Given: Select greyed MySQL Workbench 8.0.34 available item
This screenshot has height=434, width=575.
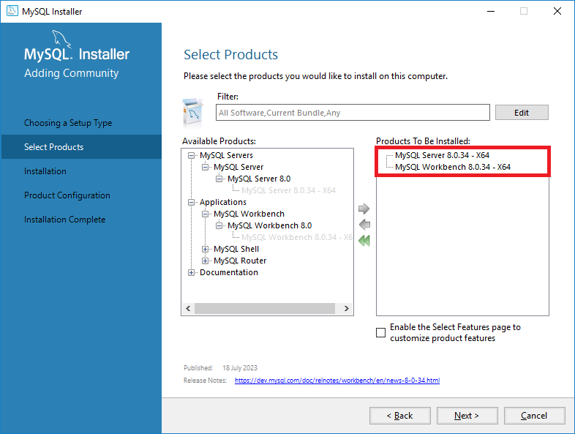Looking at the screenshot, I should [297, 237].
